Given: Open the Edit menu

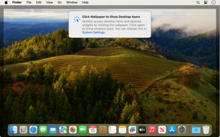Looking at the screenshot, I should (39, 2).
